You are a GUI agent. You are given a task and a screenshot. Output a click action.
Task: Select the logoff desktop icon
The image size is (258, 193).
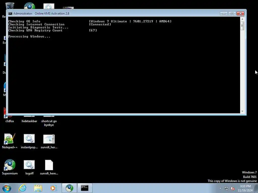[x=29, y=167]
